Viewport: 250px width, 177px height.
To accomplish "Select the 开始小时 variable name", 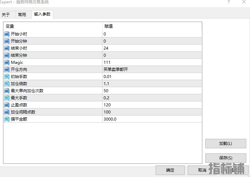I will pos(19,34).
